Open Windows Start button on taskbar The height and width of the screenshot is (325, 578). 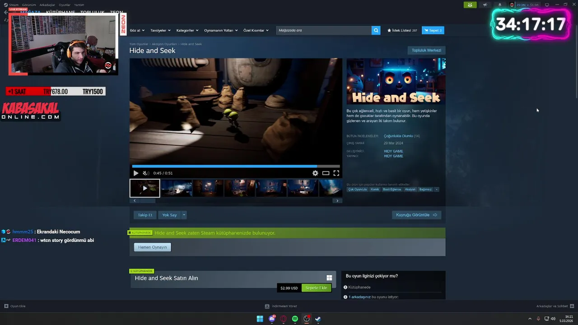click(x=260, y=319)
